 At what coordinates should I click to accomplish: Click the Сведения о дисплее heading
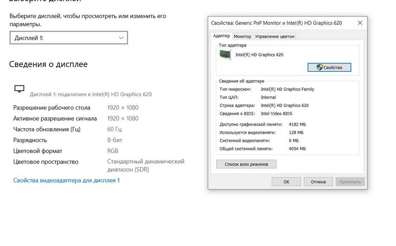click(x=49, y=64)
